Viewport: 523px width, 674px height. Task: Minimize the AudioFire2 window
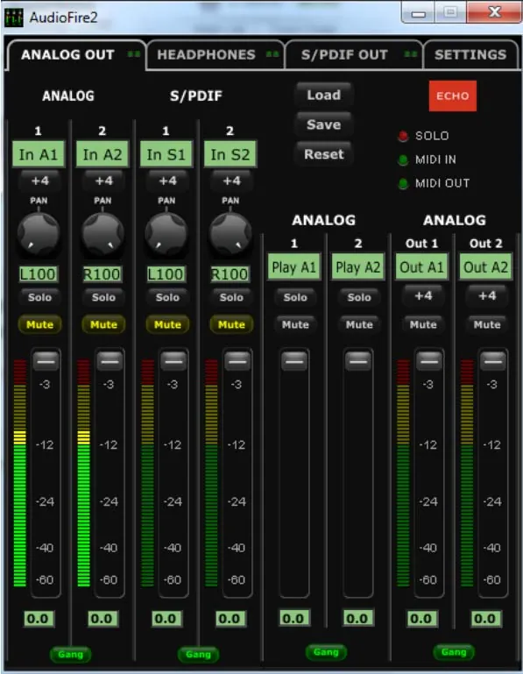[418, 13]
